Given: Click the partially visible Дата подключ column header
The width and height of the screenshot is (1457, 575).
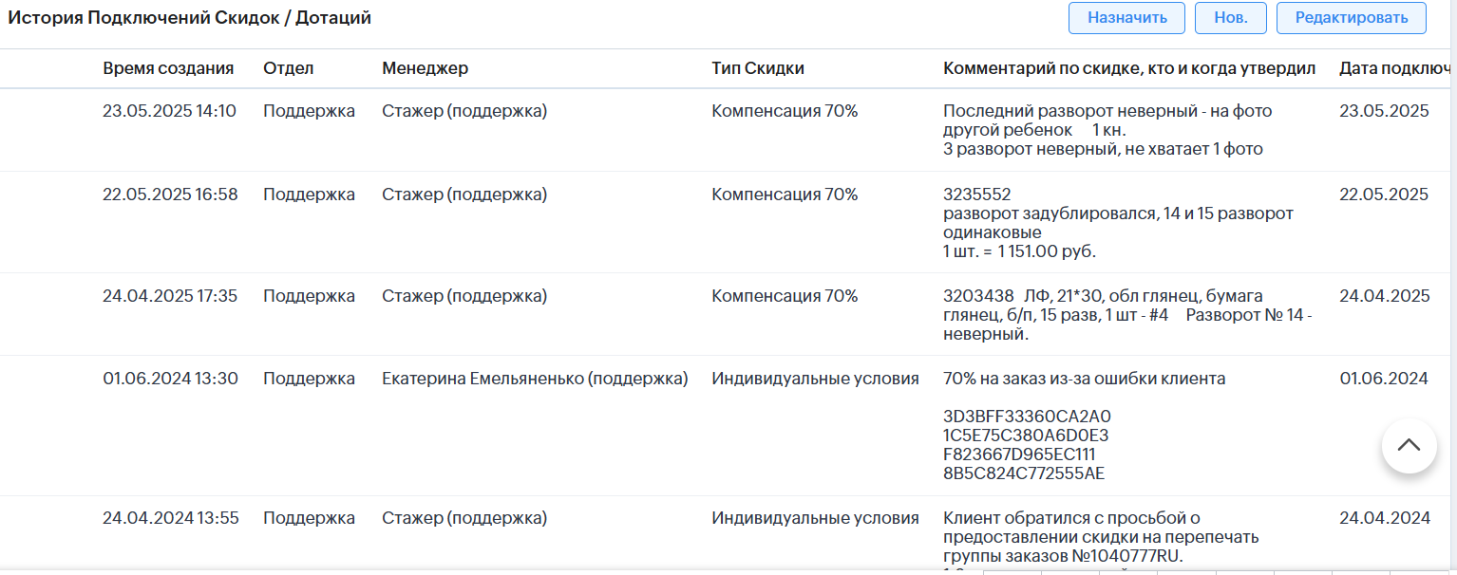Looking at the screenshot, I should [x=1394, y=68].
